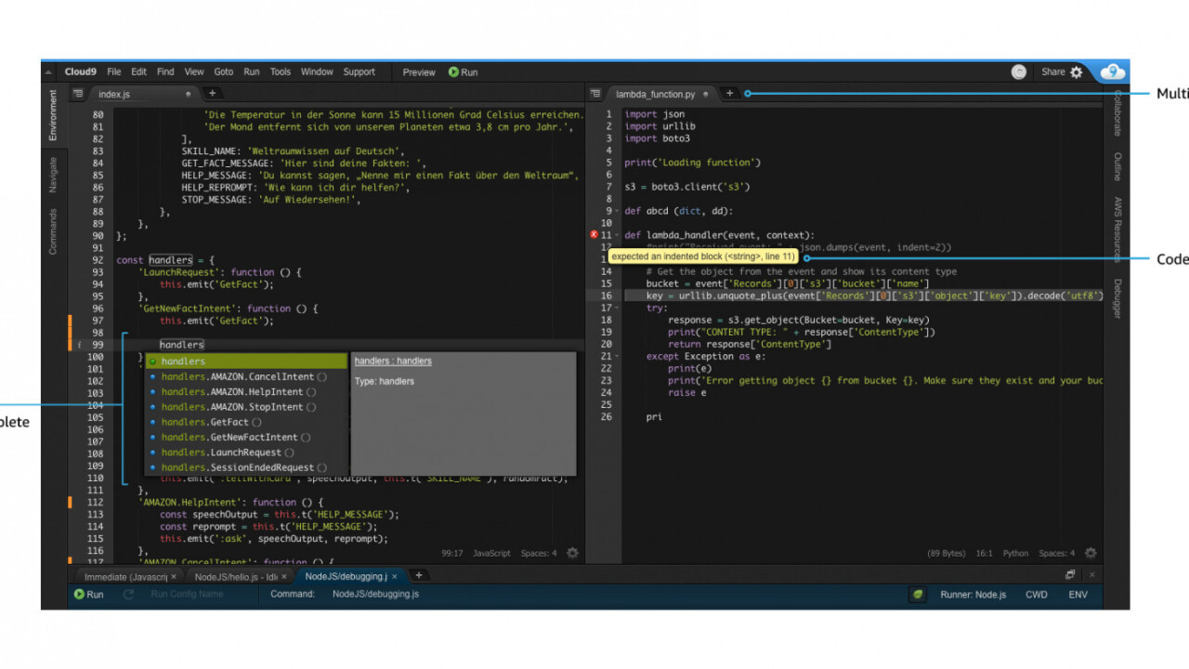Add a new tab next to lambda_function.py

tap(729, 94)
